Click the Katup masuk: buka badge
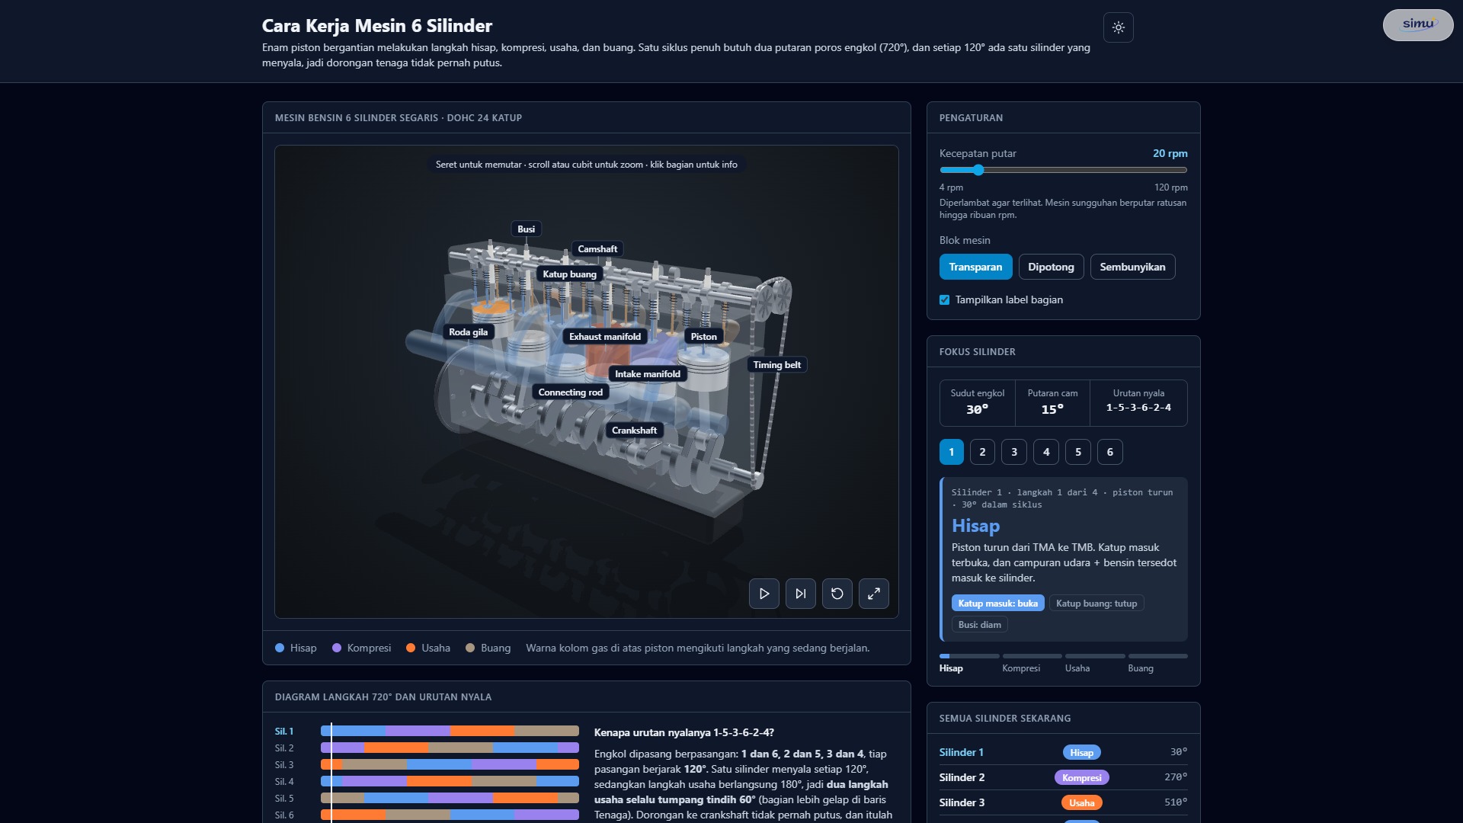1463x823 pixels. [997, 604]
